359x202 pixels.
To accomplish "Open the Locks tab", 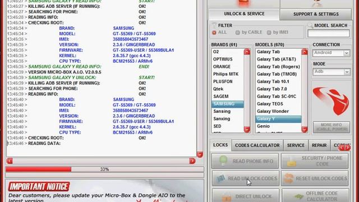I will (220, 145).
